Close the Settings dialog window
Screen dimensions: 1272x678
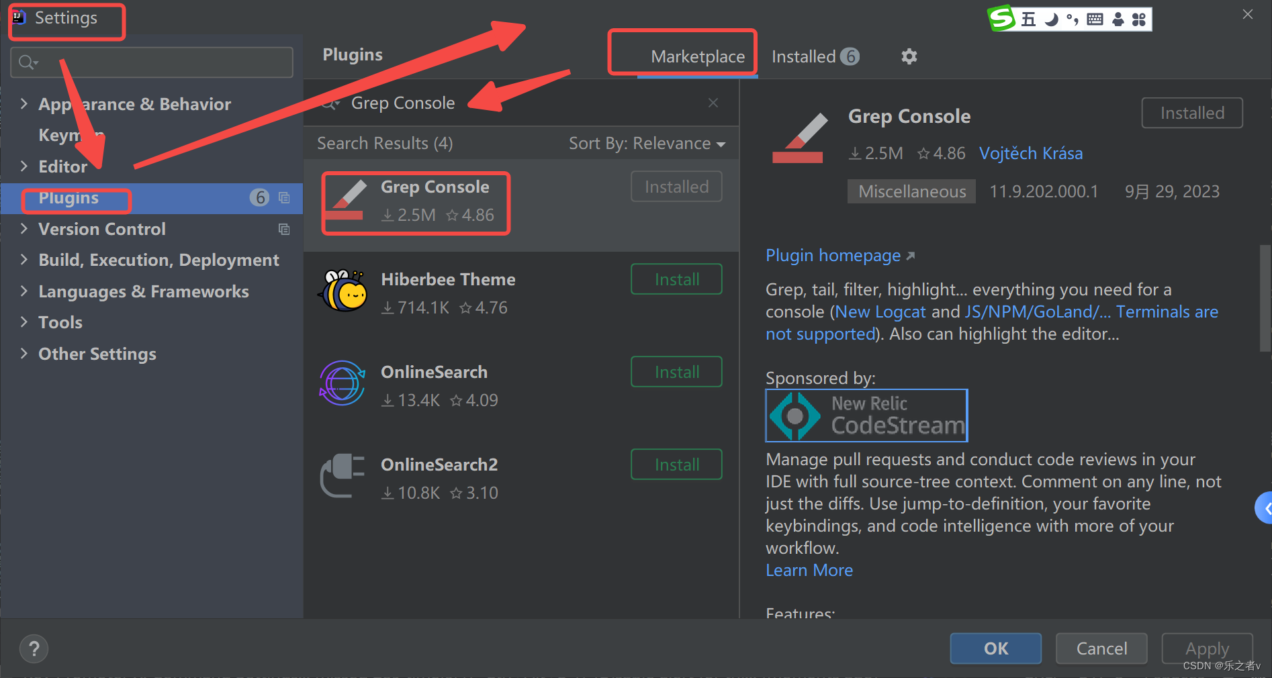(x=1248, y=14)
